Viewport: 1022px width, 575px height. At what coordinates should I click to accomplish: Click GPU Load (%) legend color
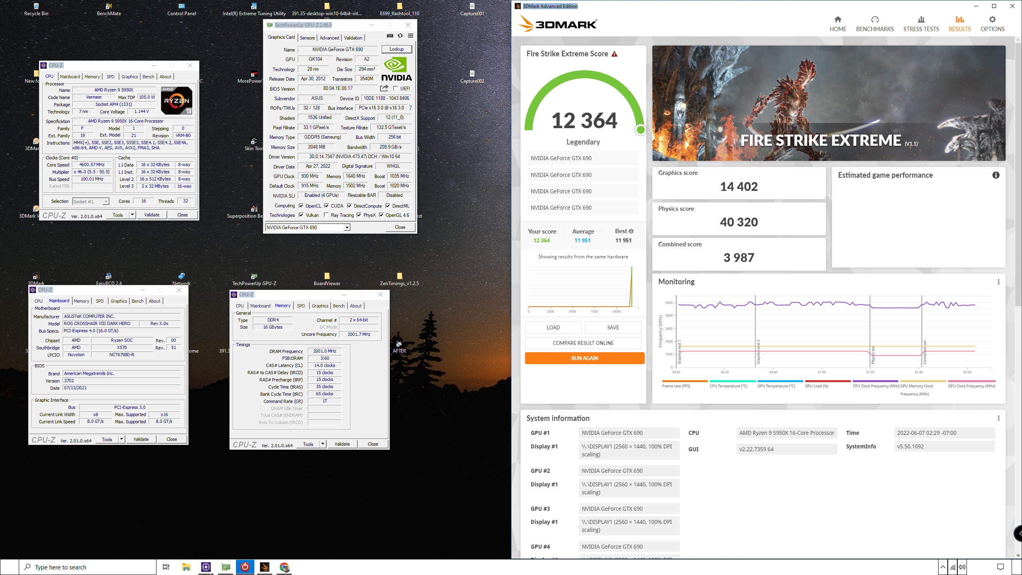click(x=828, y=381)
